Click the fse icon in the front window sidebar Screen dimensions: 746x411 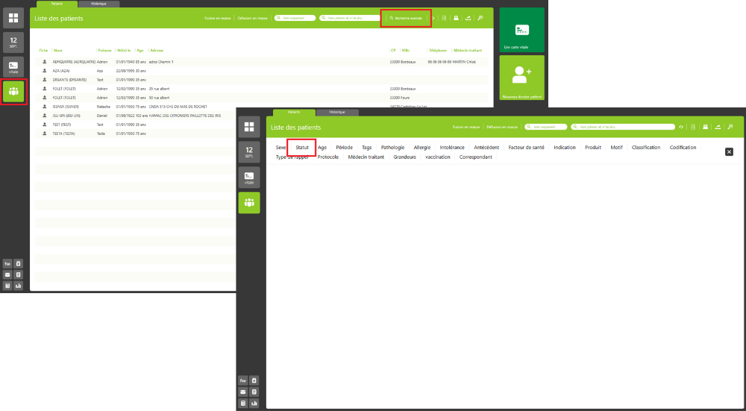[243, 380]
